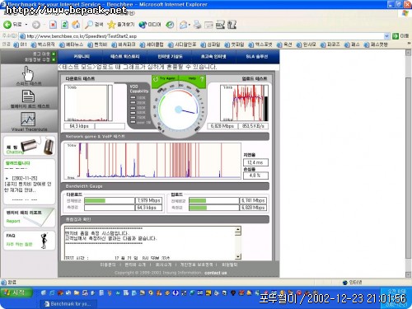Click the page icon in the address bar
The image size is (412, 309).
pyautogui.click(x=23, y=36)
